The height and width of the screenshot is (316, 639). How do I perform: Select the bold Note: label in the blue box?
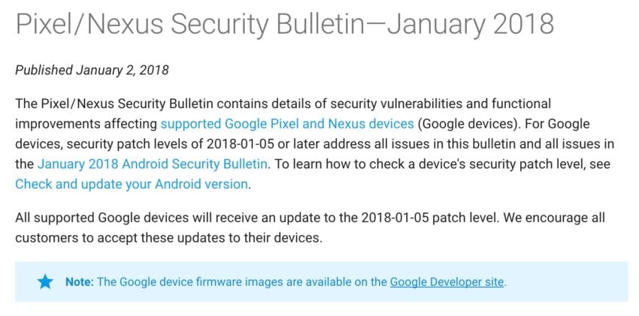pos(80,281)
